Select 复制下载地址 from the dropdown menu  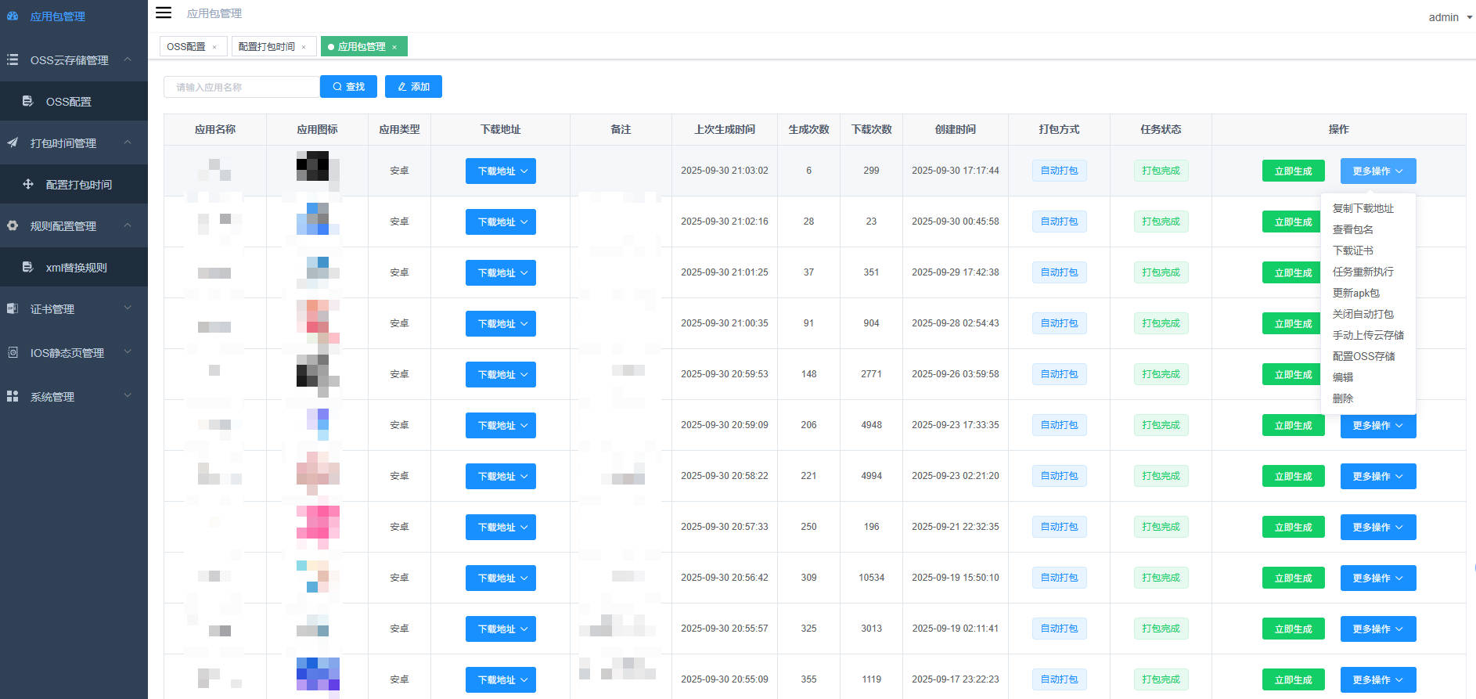click(x=1363, y=208)
